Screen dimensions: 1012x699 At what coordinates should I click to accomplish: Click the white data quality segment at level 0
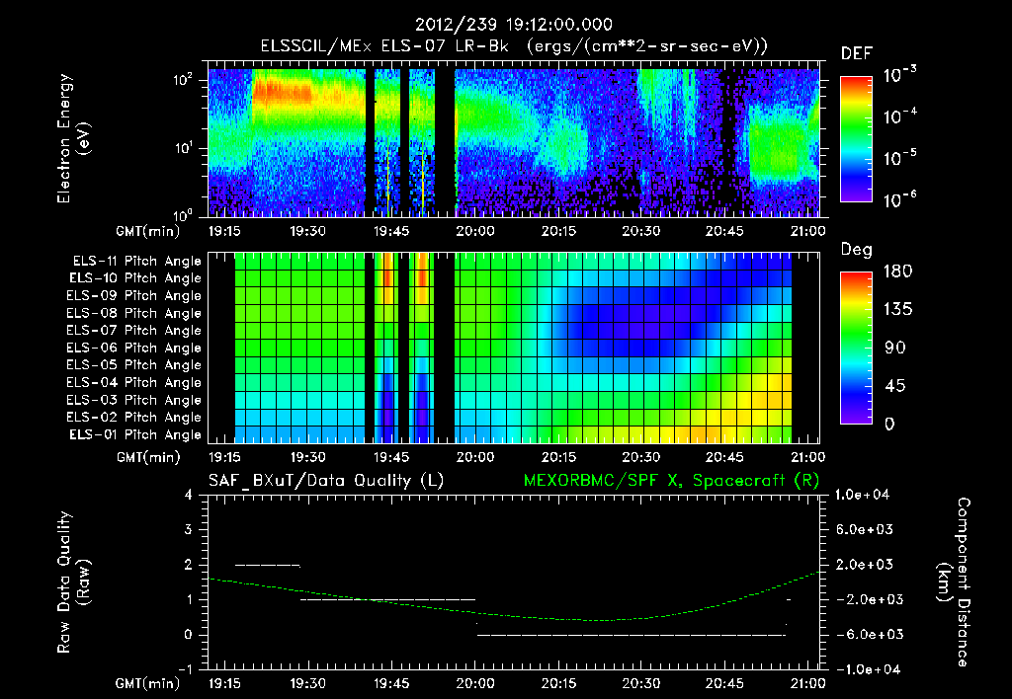pos(632,635)
